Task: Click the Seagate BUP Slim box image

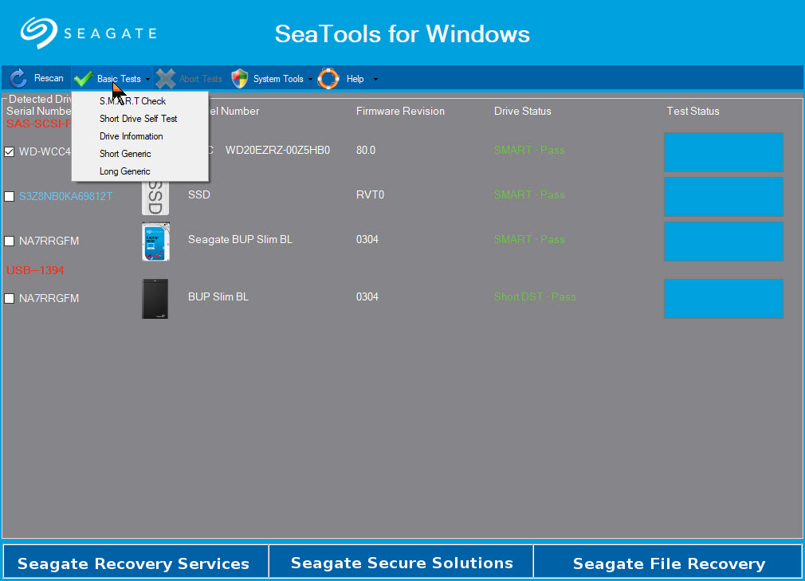Action: point(155,241)
